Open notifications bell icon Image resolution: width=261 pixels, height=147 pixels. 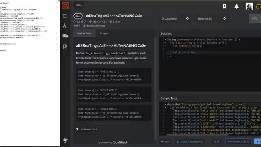pyautogui.click(x=237, y=7)
